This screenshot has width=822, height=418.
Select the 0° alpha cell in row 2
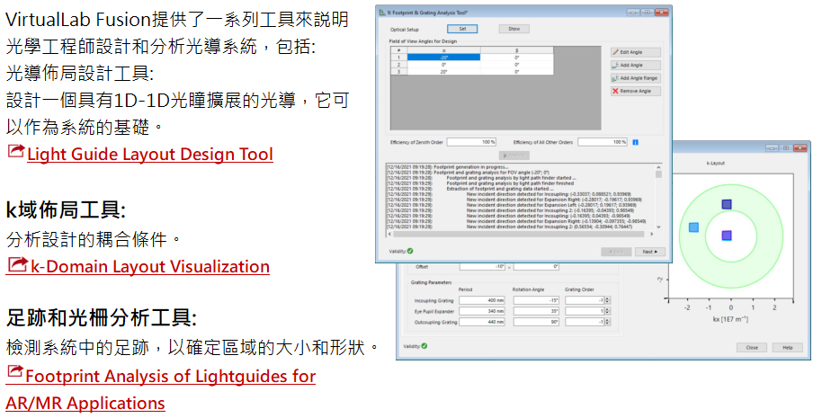[x=443, y=65]
